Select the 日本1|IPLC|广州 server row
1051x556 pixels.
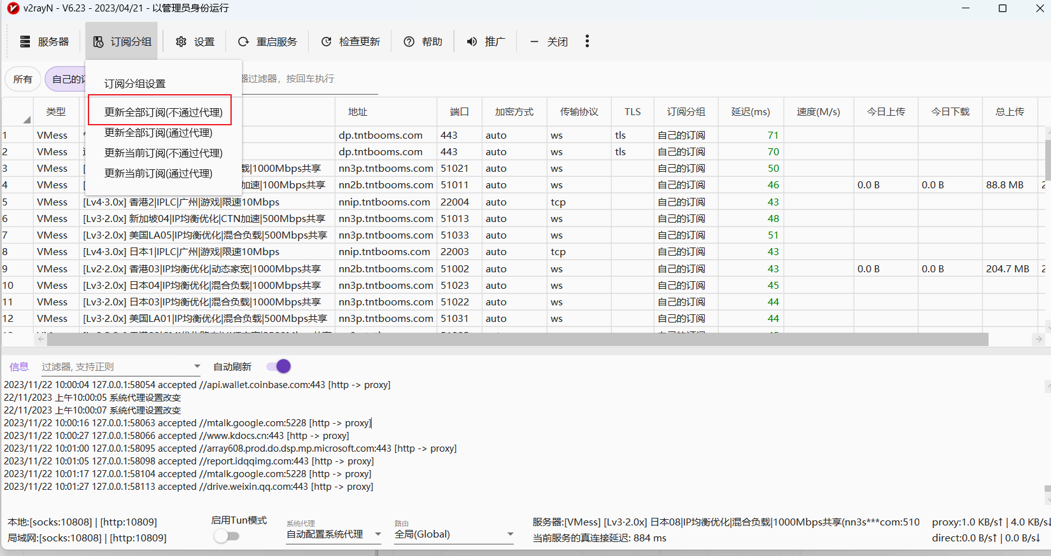pyautogui.click(x=522, y=251)
